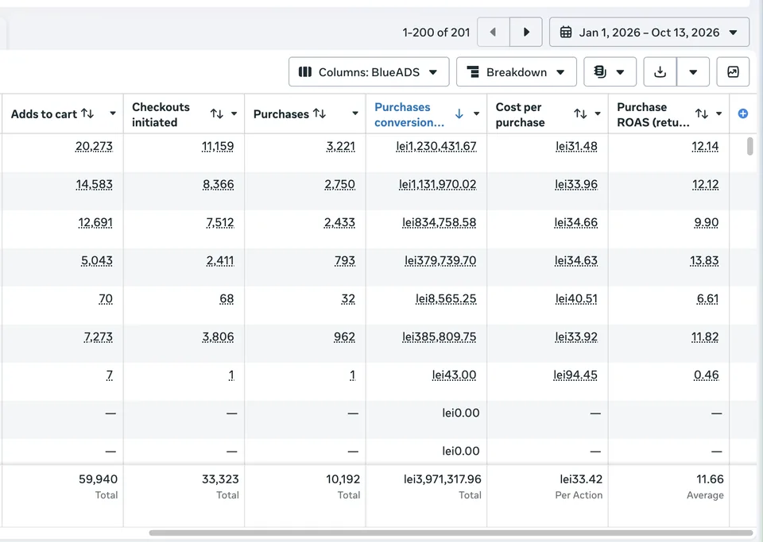Go to previous page of results
Image resolution: width=763 pixels, height=542 pixels.
pos(494,32)
